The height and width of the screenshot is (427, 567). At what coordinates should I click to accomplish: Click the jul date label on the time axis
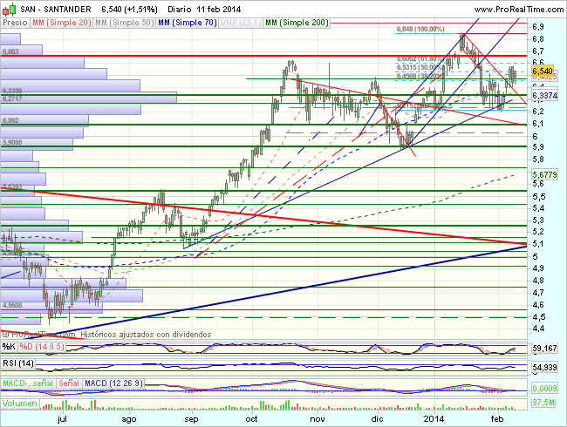(63, 419)
